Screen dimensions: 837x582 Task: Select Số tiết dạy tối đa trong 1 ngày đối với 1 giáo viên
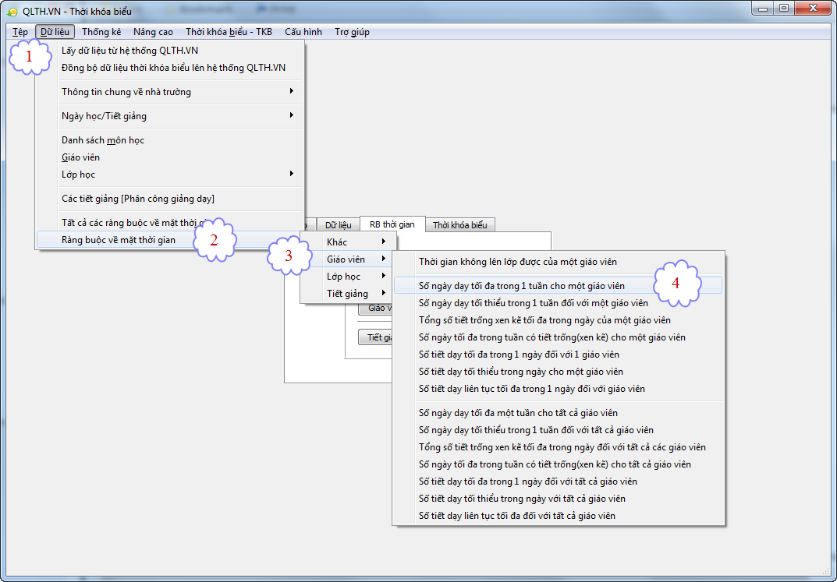click(559, 354)
